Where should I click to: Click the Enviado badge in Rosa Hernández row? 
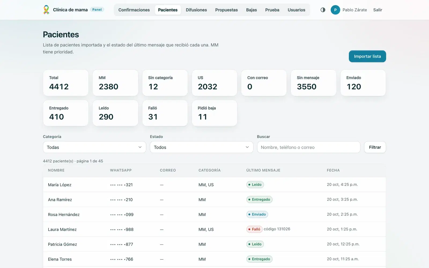pos(257,214)
